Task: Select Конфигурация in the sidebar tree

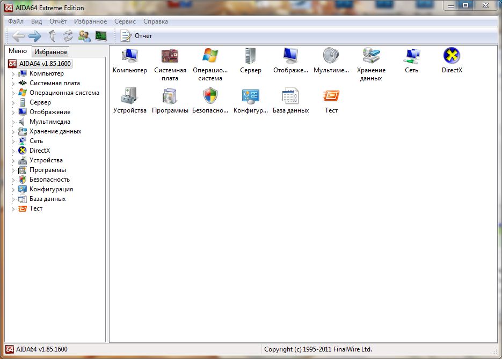Action: pos(51,189)
